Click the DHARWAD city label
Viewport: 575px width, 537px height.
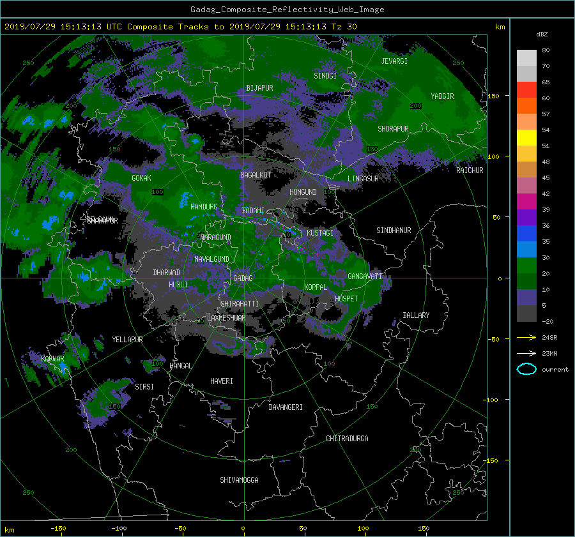167,273
